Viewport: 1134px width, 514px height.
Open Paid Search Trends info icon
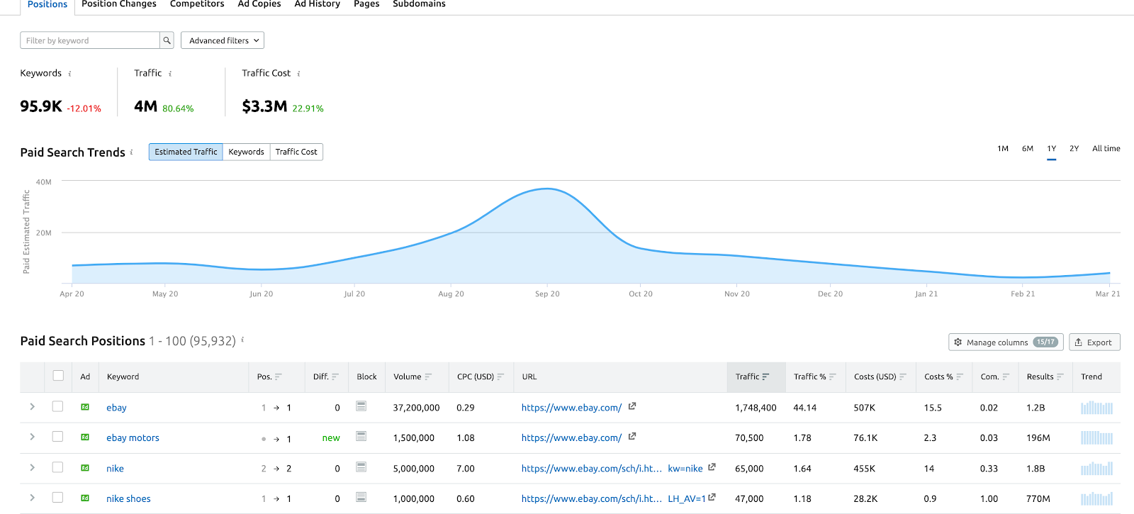(x=131, y=152)
